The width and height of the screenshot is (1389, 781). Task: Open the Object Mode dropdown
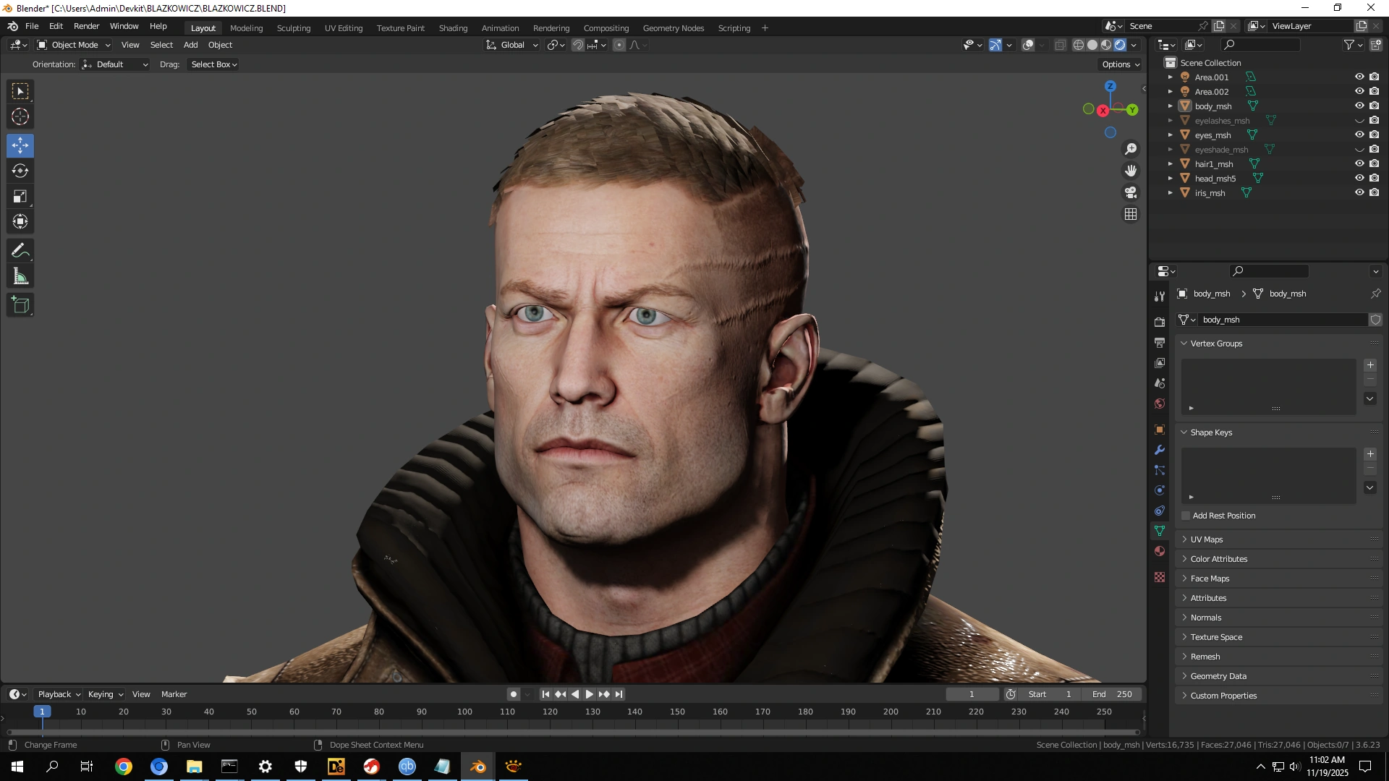74,45
